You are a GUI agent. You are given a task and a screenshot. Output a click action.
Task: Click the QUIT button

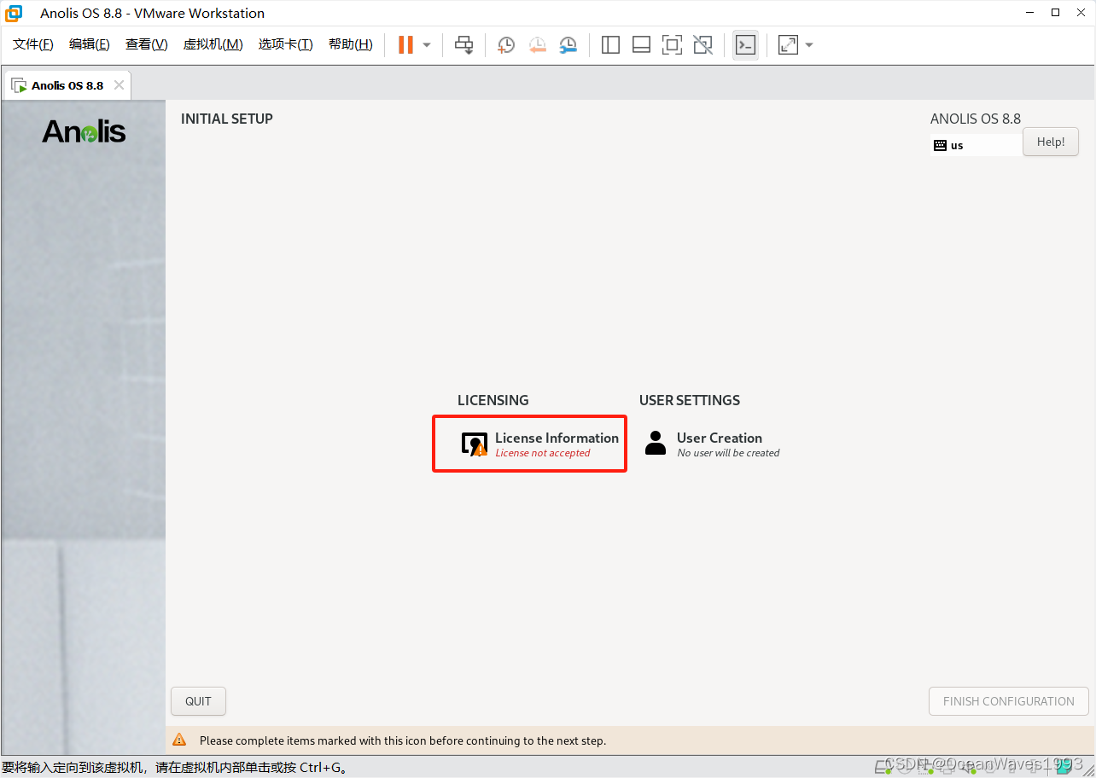pos(198,701)
